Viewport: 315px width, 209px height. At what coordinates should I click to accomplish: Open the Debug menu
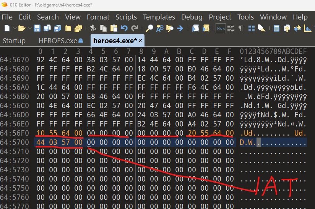point(192,17)
